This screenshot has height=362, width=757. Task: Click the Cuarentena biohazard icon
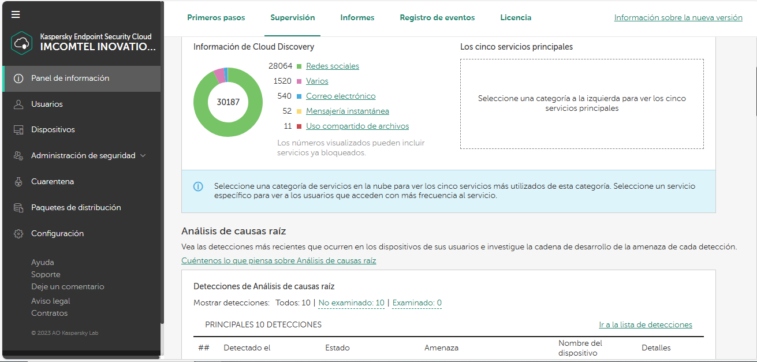[x=18, y=182]
